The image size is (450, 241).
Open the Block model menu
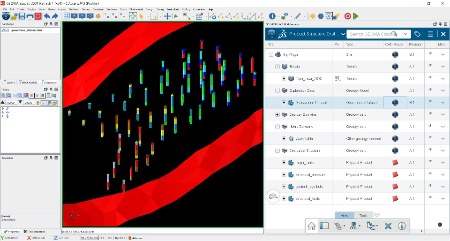click(x=136, y=9)
